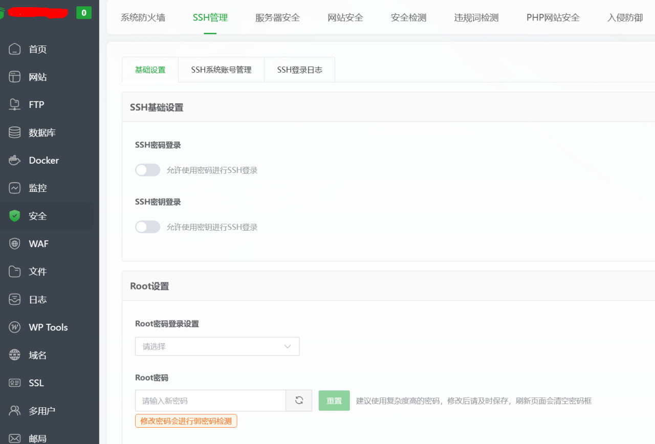Viewport: 655px width, 444px height.
Task: Click the Domain (域名) www icon
Action: coord(15,354)
